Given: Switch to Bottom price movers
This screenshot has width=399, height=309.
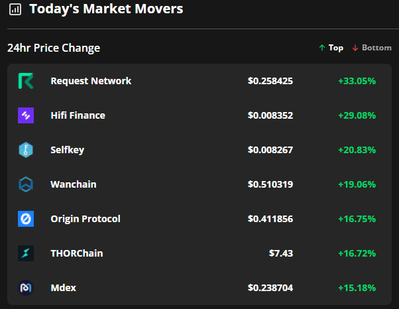Looking at the screenshot, I should pos(372,48).
